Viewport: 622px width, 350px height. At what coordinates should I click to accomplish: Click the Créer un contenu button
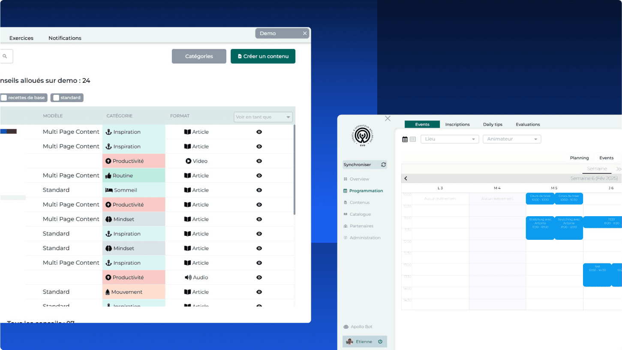[x=263, y=56]
